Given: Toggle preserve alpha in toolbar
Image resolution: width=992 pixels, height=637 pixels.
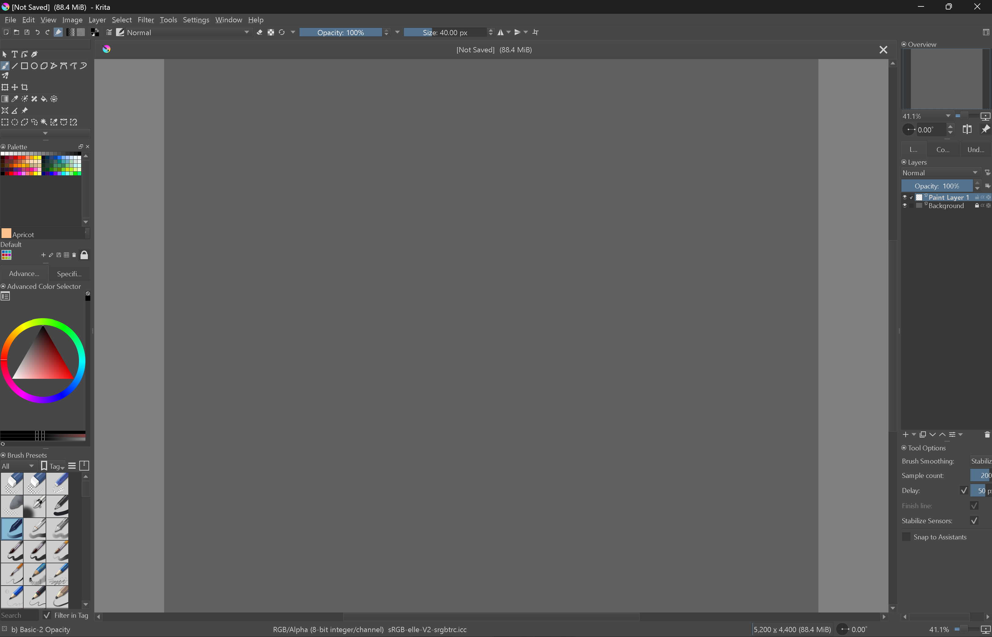Looking at the screenshot, I should (x=271, y=32).
